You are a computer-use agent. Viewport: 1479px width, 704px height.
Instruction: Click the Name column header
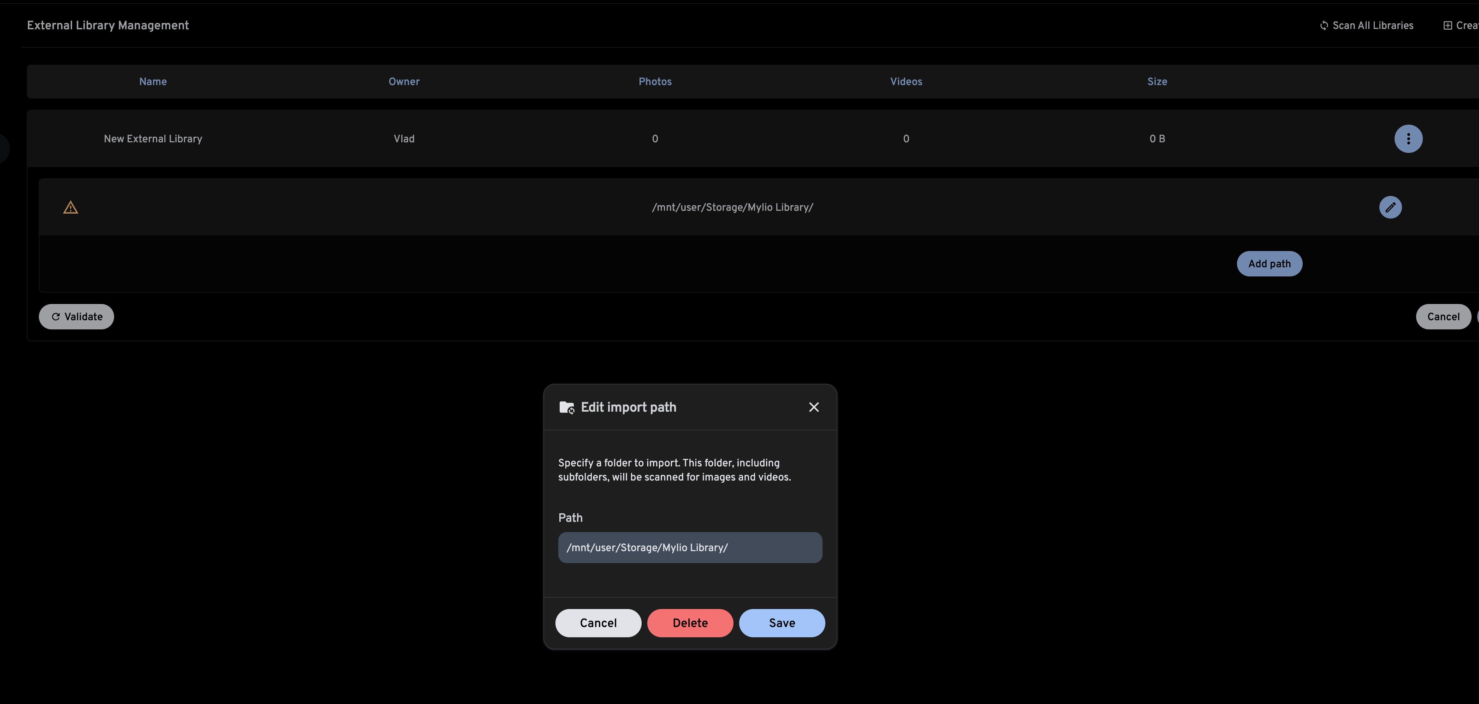[x=153, y=82]
